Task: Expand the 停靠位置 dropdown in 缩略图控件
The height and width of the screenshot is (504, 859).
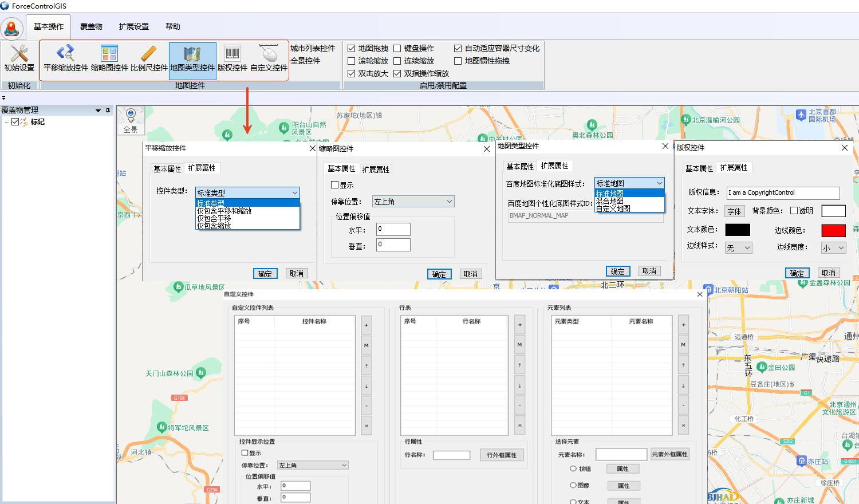Action: coord(413,202)
